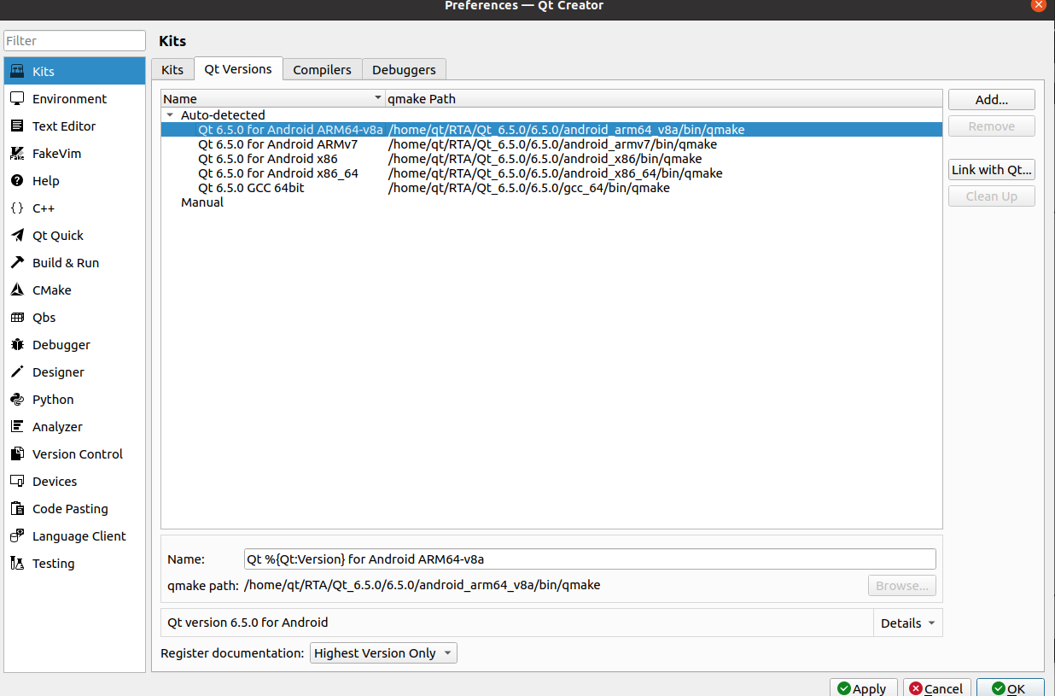
Task: Click the Clean Up button
Action: [992, 196]
